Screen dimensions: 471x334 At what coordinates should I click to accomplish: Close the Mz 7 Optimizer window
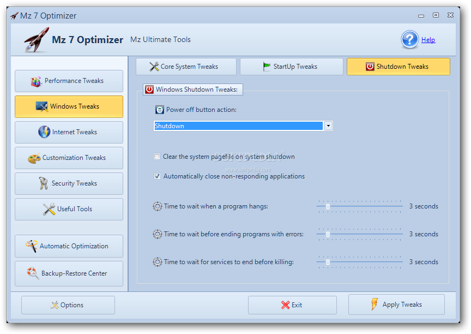point(450,15)
